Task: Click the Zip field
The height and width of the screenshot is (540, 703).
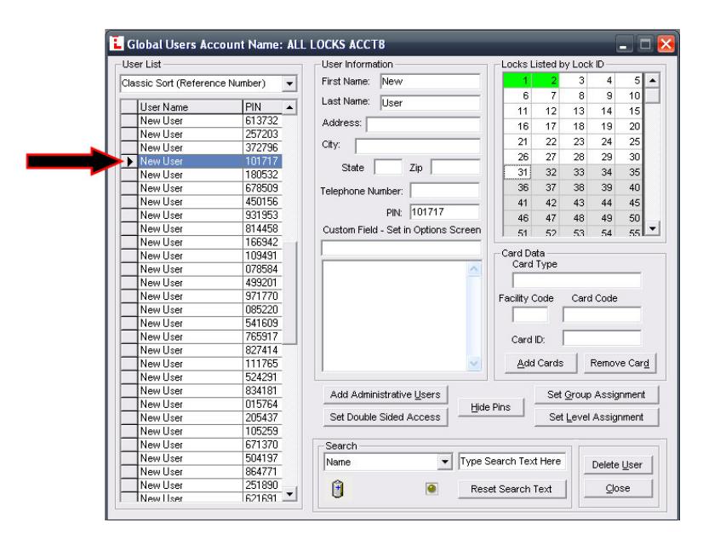Action: pos(455,167)
